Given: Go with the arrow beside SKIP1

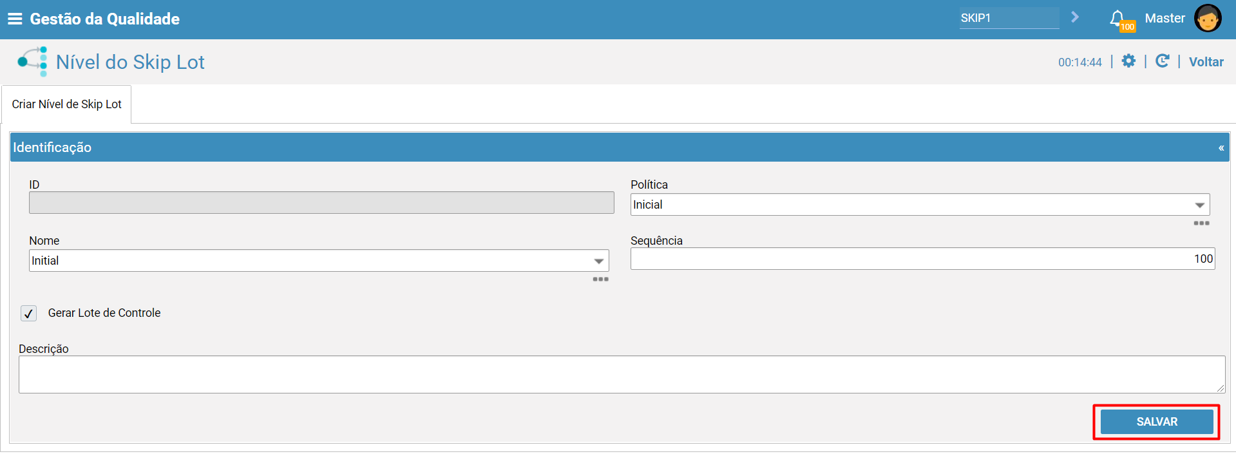Looking at the screenshot, I should coord(1075,17).
